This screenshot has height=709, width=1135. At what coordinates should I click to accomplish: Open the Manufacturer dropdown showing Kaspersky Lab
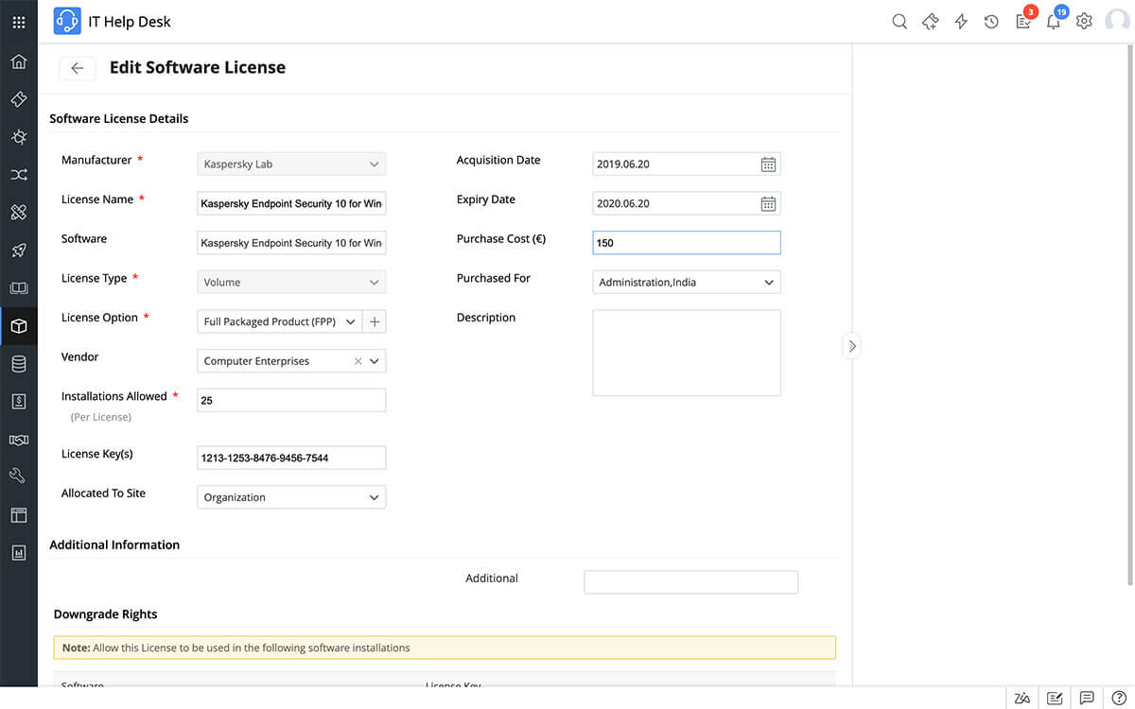pyautogui.click(x=374, y=164)
